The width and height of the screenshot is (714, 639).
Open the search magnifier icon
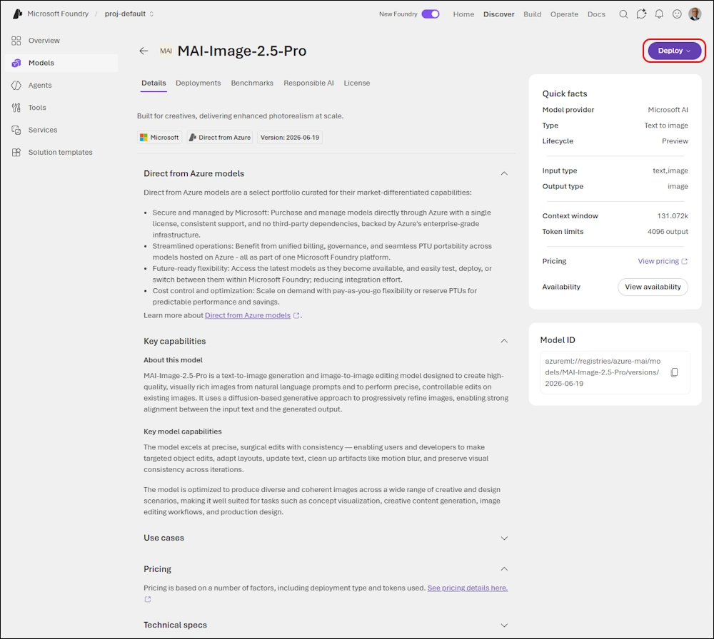(x=623, y=14)
